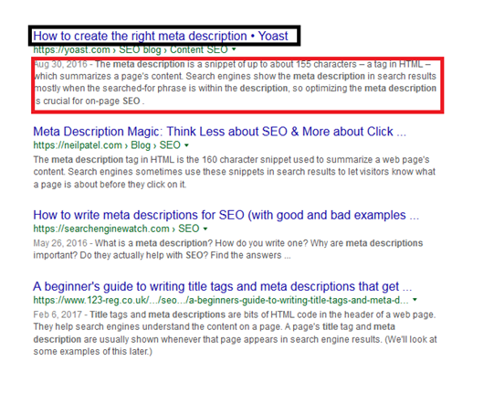Select the Yoast snippet text in the red box
494x394 pixels.
click(x=235, y=82)
